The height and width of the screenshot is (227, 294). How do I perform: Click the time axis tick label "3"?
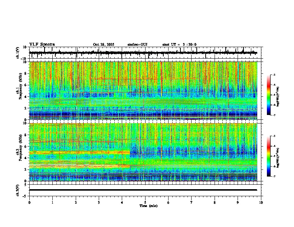(x=99, y=203)
